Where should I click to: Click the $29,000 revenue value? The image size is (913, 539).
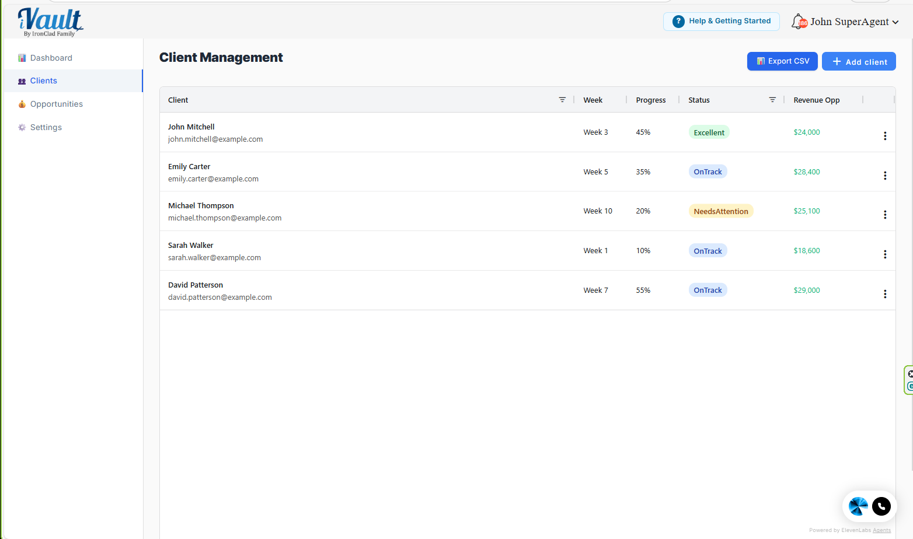click(807, 290)
